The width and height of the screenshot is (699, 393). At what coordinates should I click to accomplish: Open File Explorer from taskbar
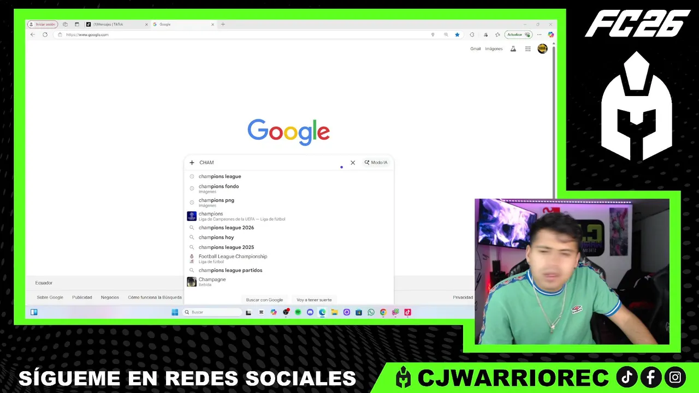pyautogui.click(x=334, y=312)
